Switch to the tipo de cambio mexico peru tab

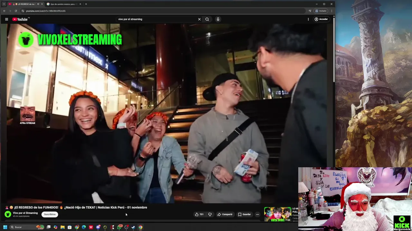[64, 4]
